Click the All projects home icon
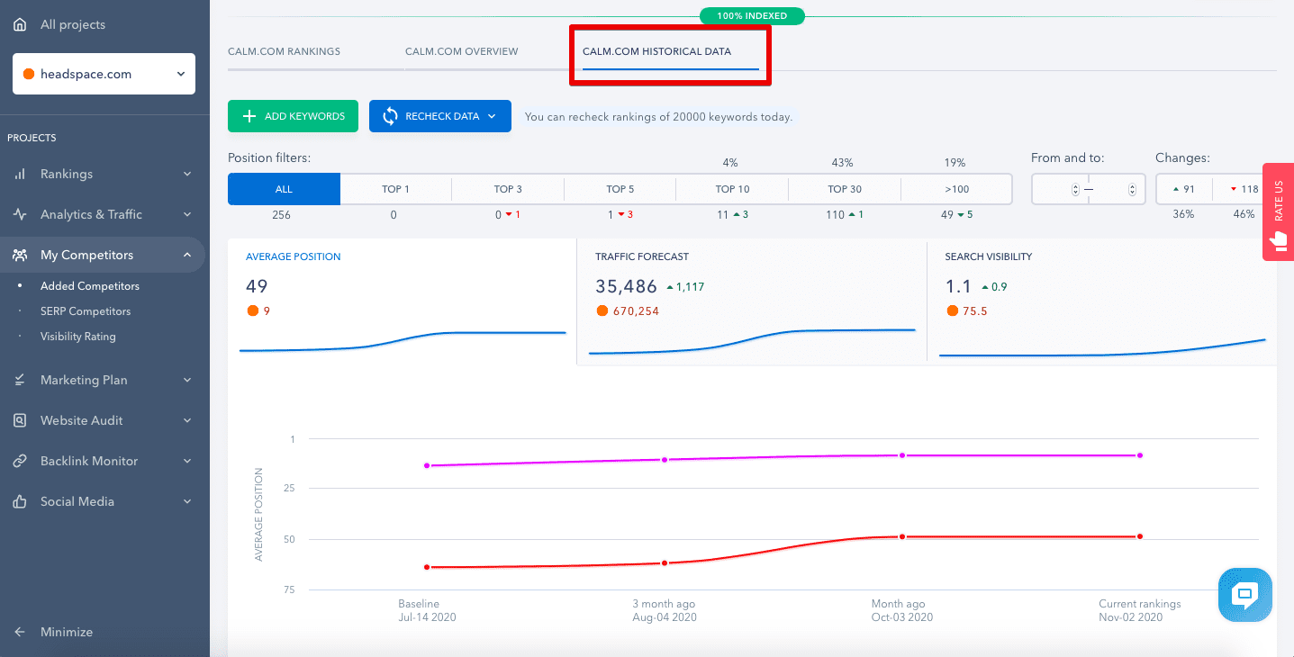1294x657 pixels. (x=20, y=24)
